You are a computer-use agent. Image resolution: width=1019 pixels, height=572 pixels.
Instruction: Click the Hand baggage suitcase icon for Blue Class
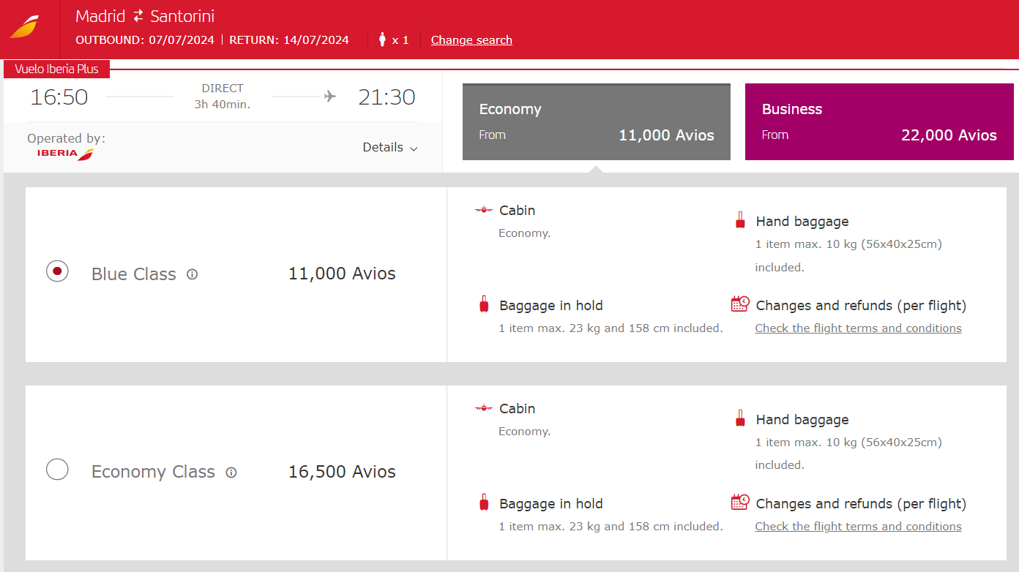pos(740,219)
